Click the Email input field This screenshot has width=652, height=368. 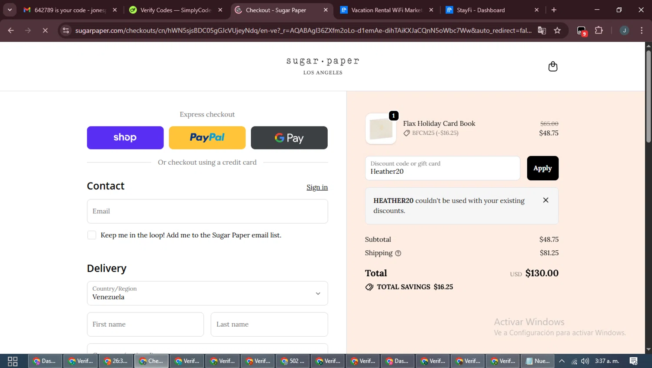click(207, 211)
